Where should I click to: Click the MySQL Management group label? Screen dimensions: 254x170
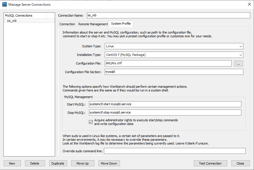[x=78, y=97]
